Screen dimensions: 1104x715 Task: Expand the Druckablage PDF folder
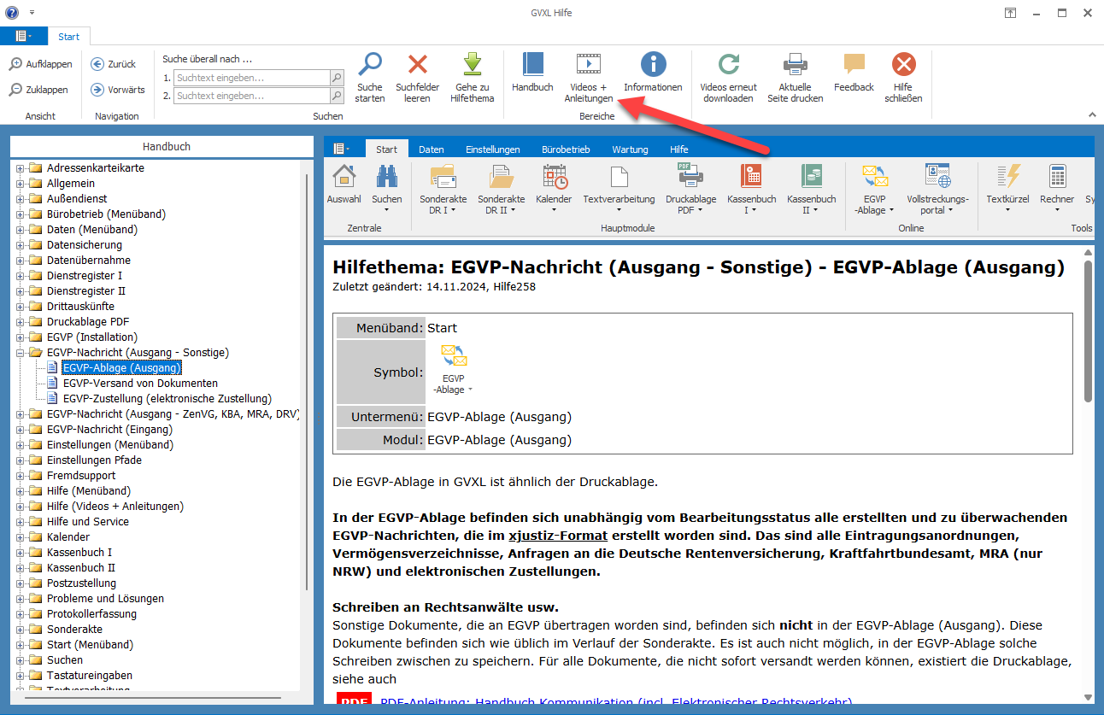[20, 322]
